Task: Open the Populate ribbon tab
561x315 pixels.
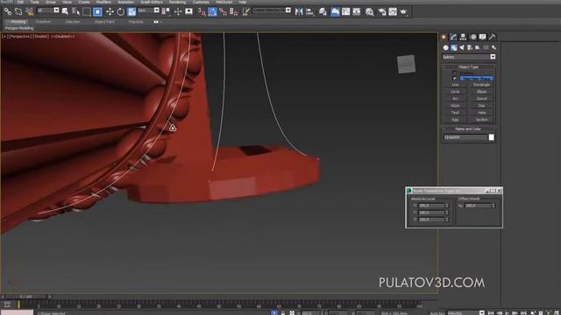Action: pyautogui.click(x=136, y=22)
